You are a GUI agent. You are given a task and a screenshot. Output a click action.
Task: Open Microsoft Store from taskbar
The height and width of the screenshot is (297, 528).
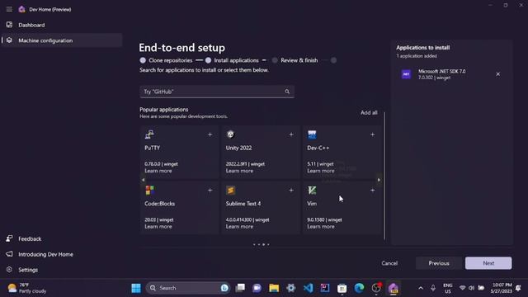342,288
